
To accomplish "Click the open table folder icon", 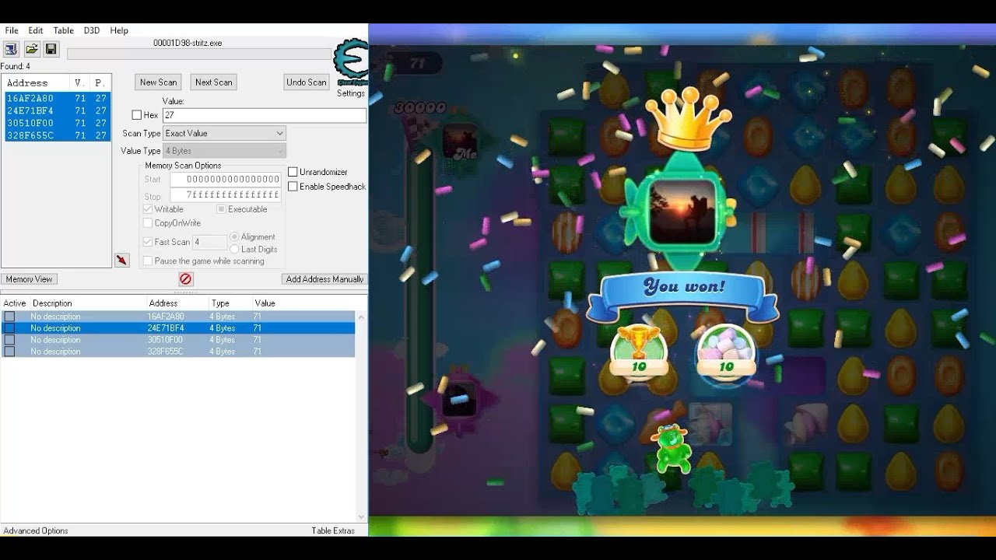I will [32, 49].
